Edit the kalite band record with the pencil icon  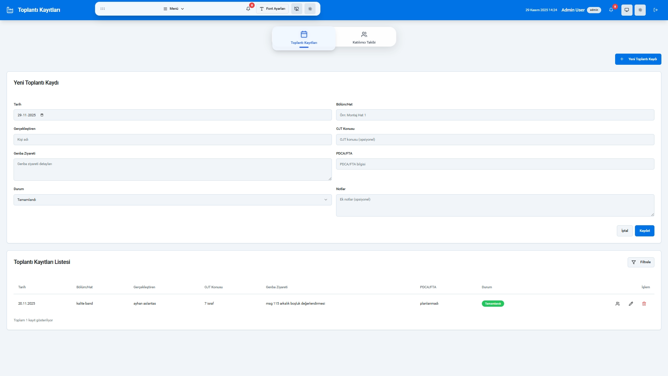(631, 304)
